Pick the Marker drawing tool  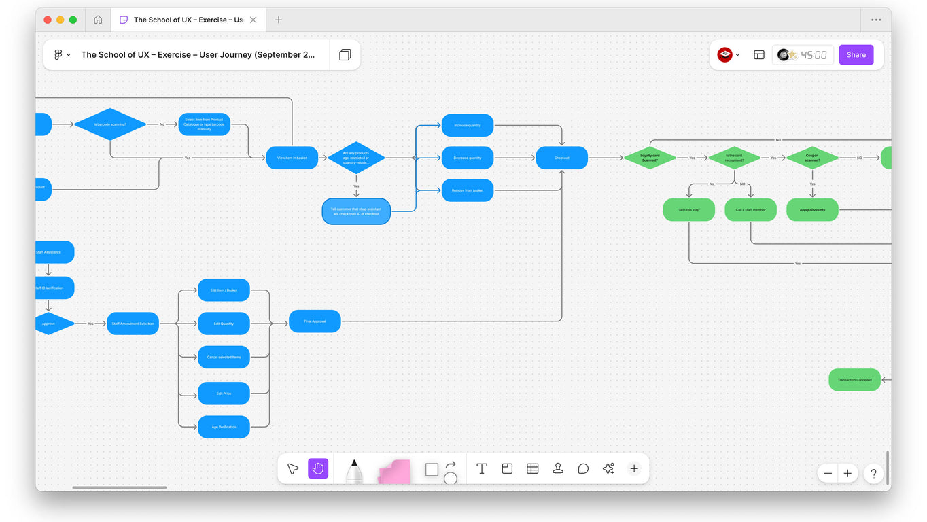pos(354,471)
